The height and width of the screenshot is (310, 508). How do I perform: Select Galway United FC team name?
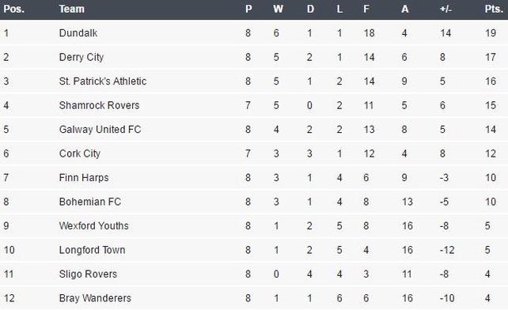tap(100, 130)
